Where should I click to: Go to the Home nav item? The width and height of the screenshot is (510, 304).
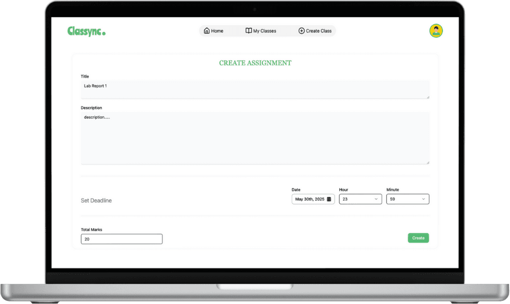(213, 31)
